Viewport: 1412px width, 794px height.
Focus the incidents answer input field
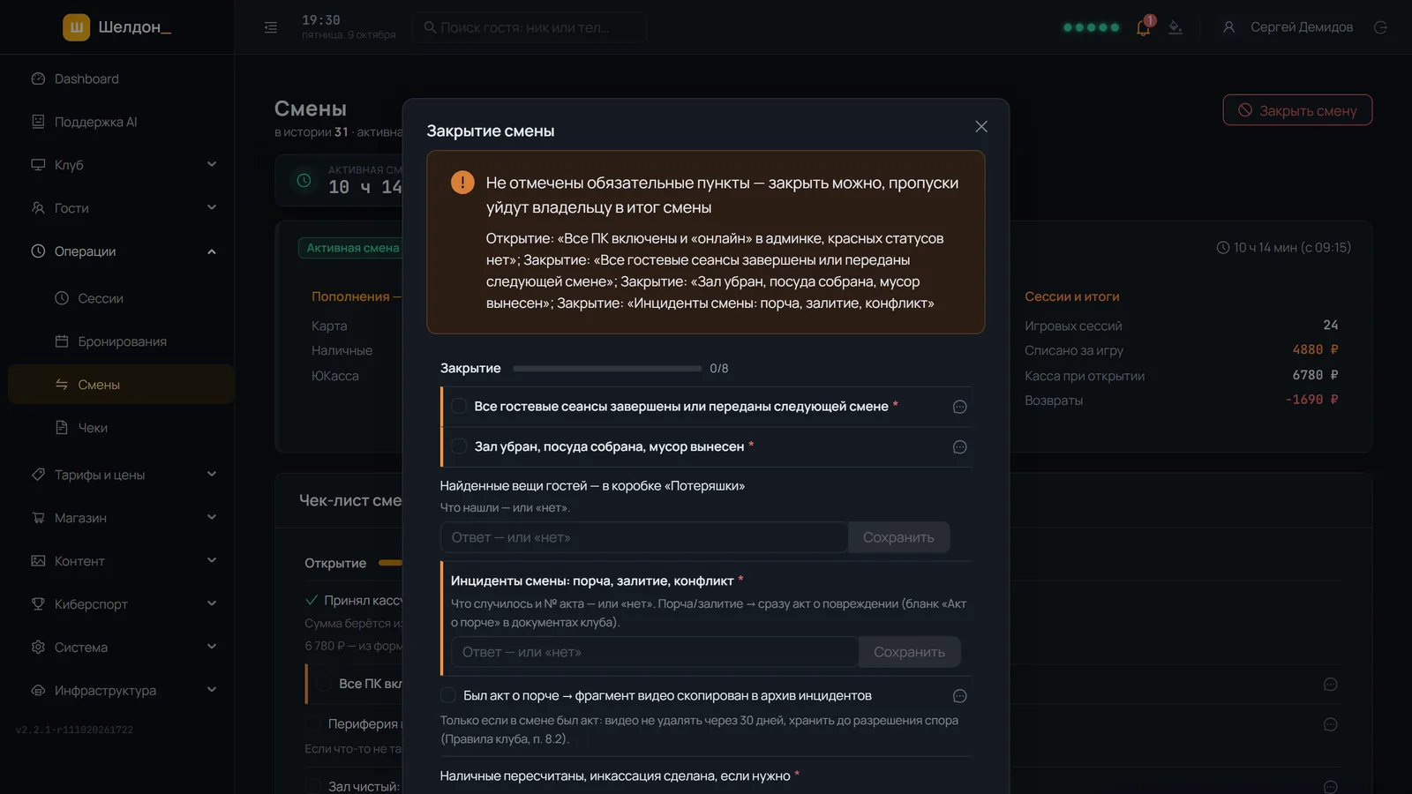coord(655,652)
